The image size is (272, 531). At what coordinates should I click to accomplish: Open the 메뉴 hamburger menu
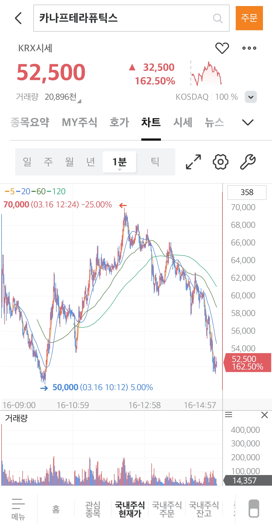pos(18,509)
